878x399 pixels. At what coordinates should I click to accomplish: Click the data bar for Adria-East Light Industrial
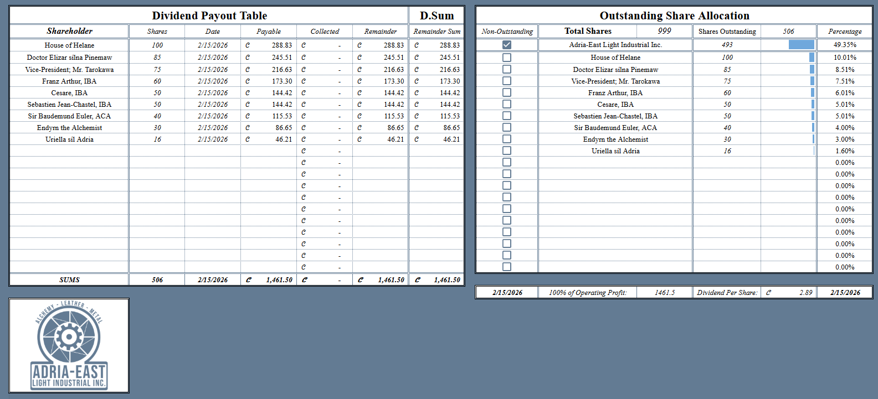(802, 45)
